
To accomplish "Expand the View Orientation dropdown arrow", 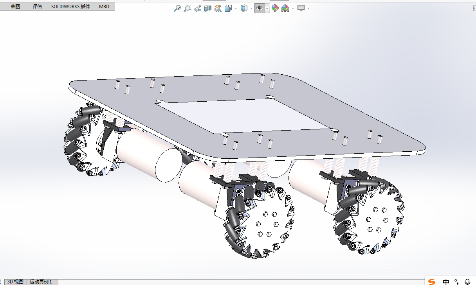I will (x=236, y=8).
